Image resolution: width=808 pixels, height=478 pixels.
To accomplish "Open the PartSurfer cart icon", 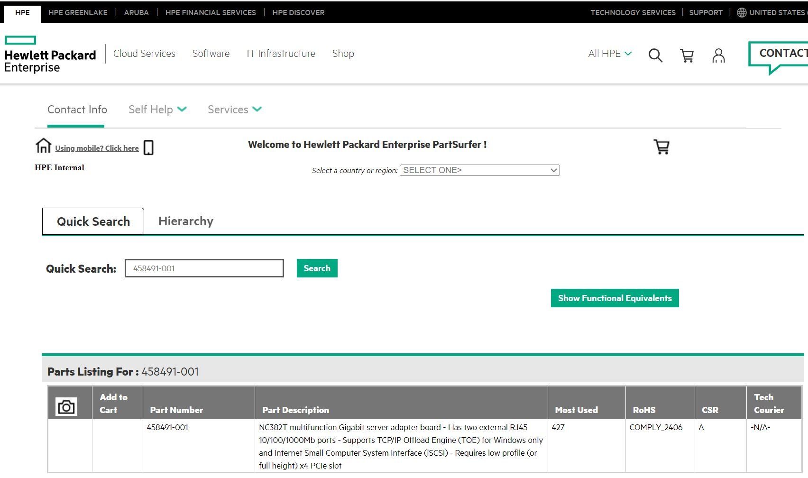I will (x=661, y=147).
